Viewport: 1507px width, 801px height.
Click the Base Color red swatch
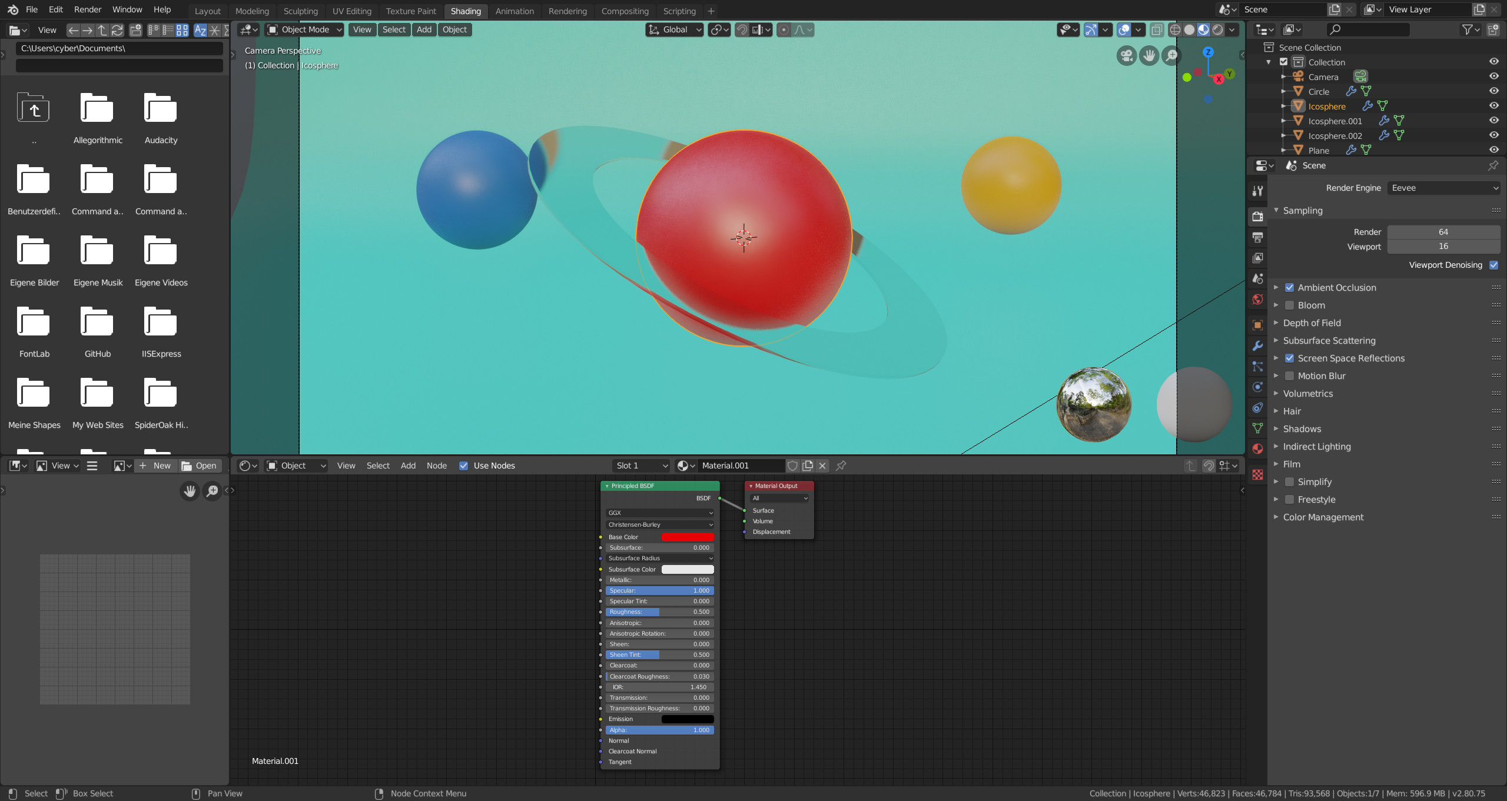[x=688, y=537]
